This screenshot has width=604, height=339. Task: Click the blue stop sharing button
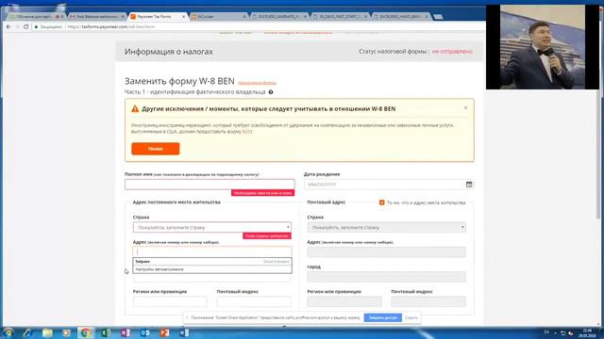point(382,318)
